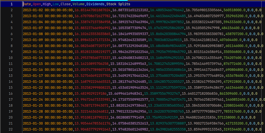This screenshot has width=265, height=133.
Task: Click Low value 15.104285752205527
Action: pyautogui.click(x=166, y=81)
